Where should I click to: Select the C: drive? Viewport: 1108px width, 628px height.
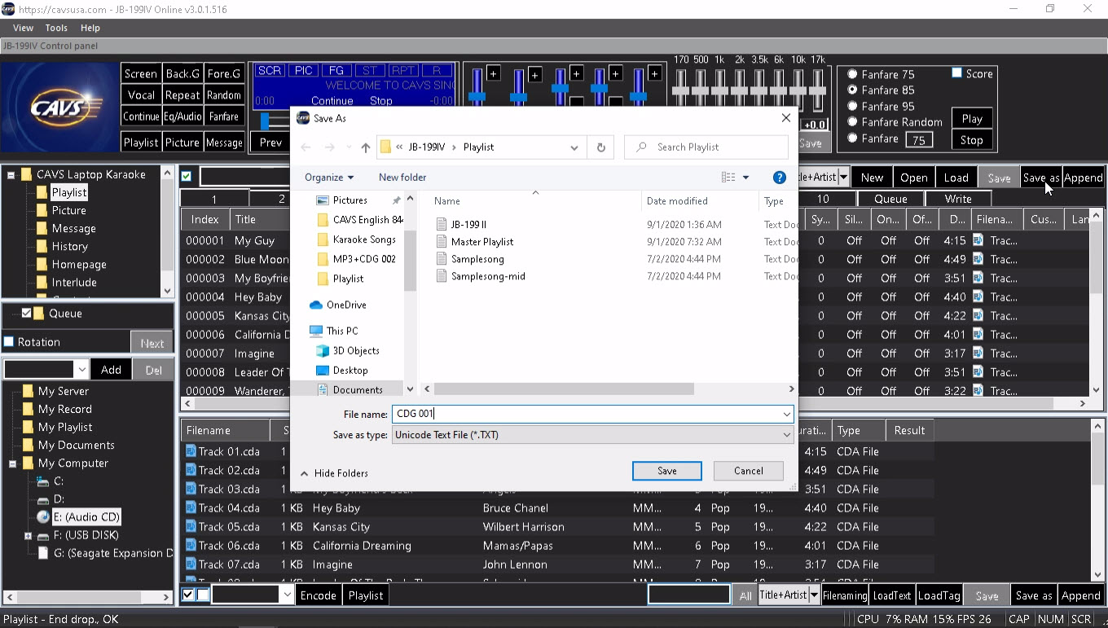click(51, 481)
